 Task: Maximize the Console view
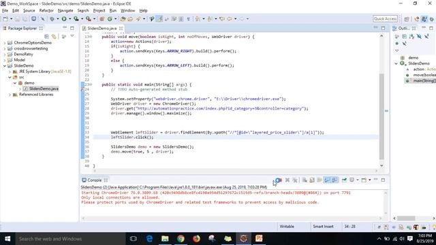(x=383, y=180)
